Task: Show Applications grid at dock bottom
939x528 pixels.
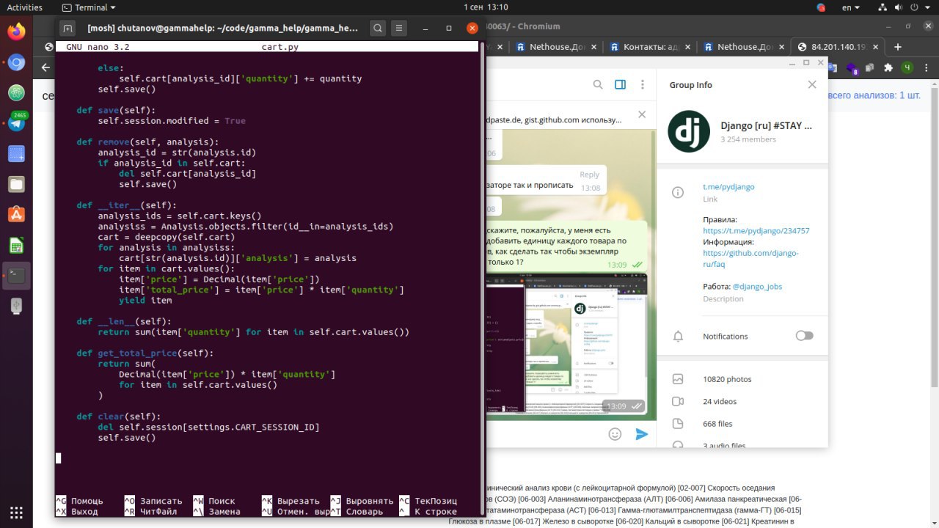Action: (x=16, y=512)
